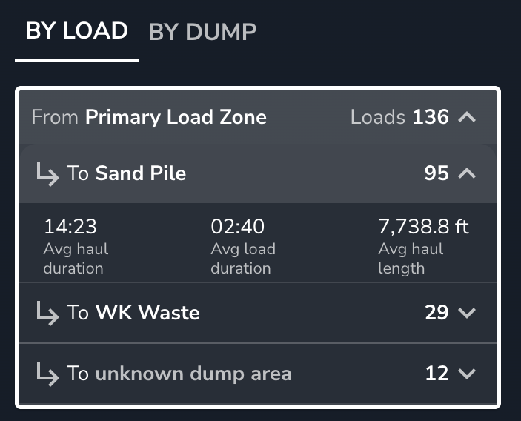Switch to the BY LOAD tab
This screenshot has width=521, height=421.
[x=77, y=31]
